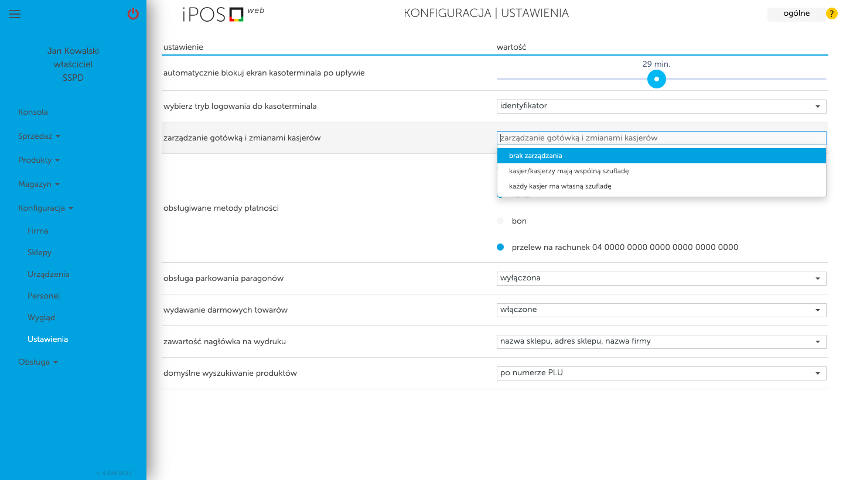Expand the Obsługa sidebar menu

click(38, 362)
